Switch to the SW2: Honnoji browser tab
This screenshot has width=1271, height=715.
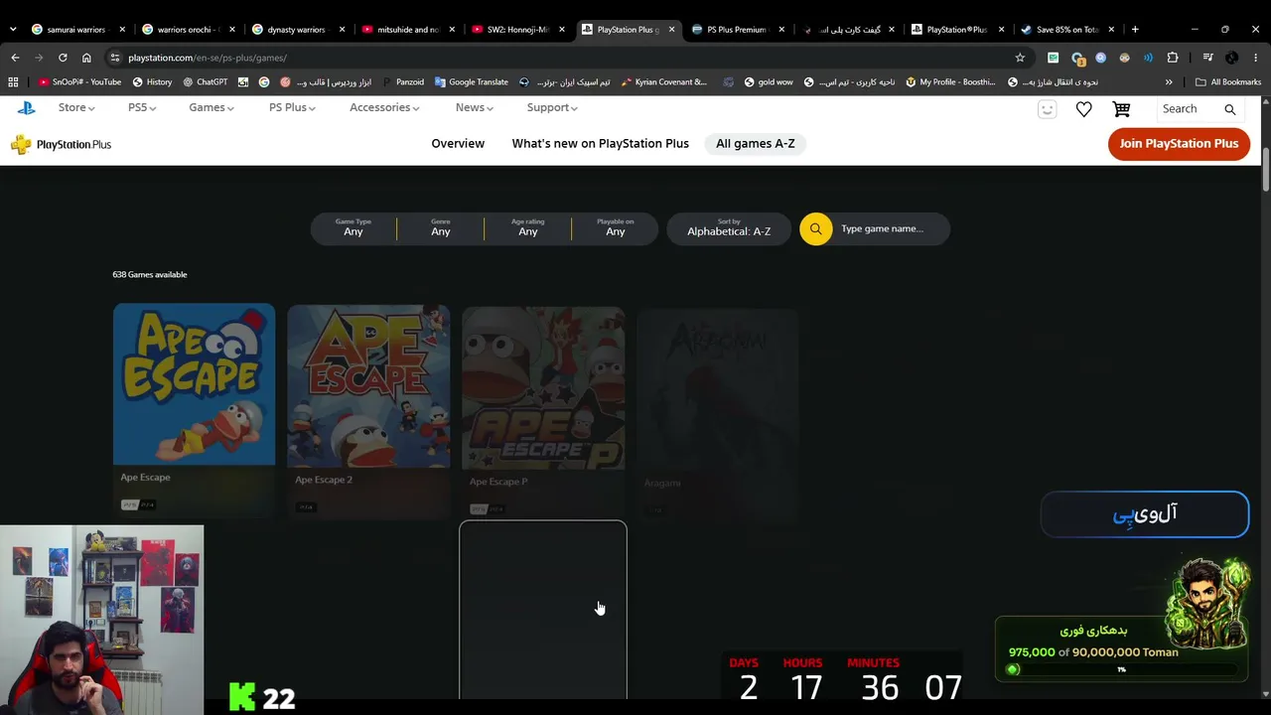coord(516,30)
